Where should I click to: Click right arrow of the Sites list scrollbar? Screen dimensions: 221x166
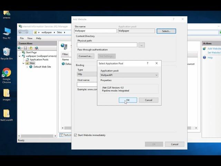[x=196, y=128]
